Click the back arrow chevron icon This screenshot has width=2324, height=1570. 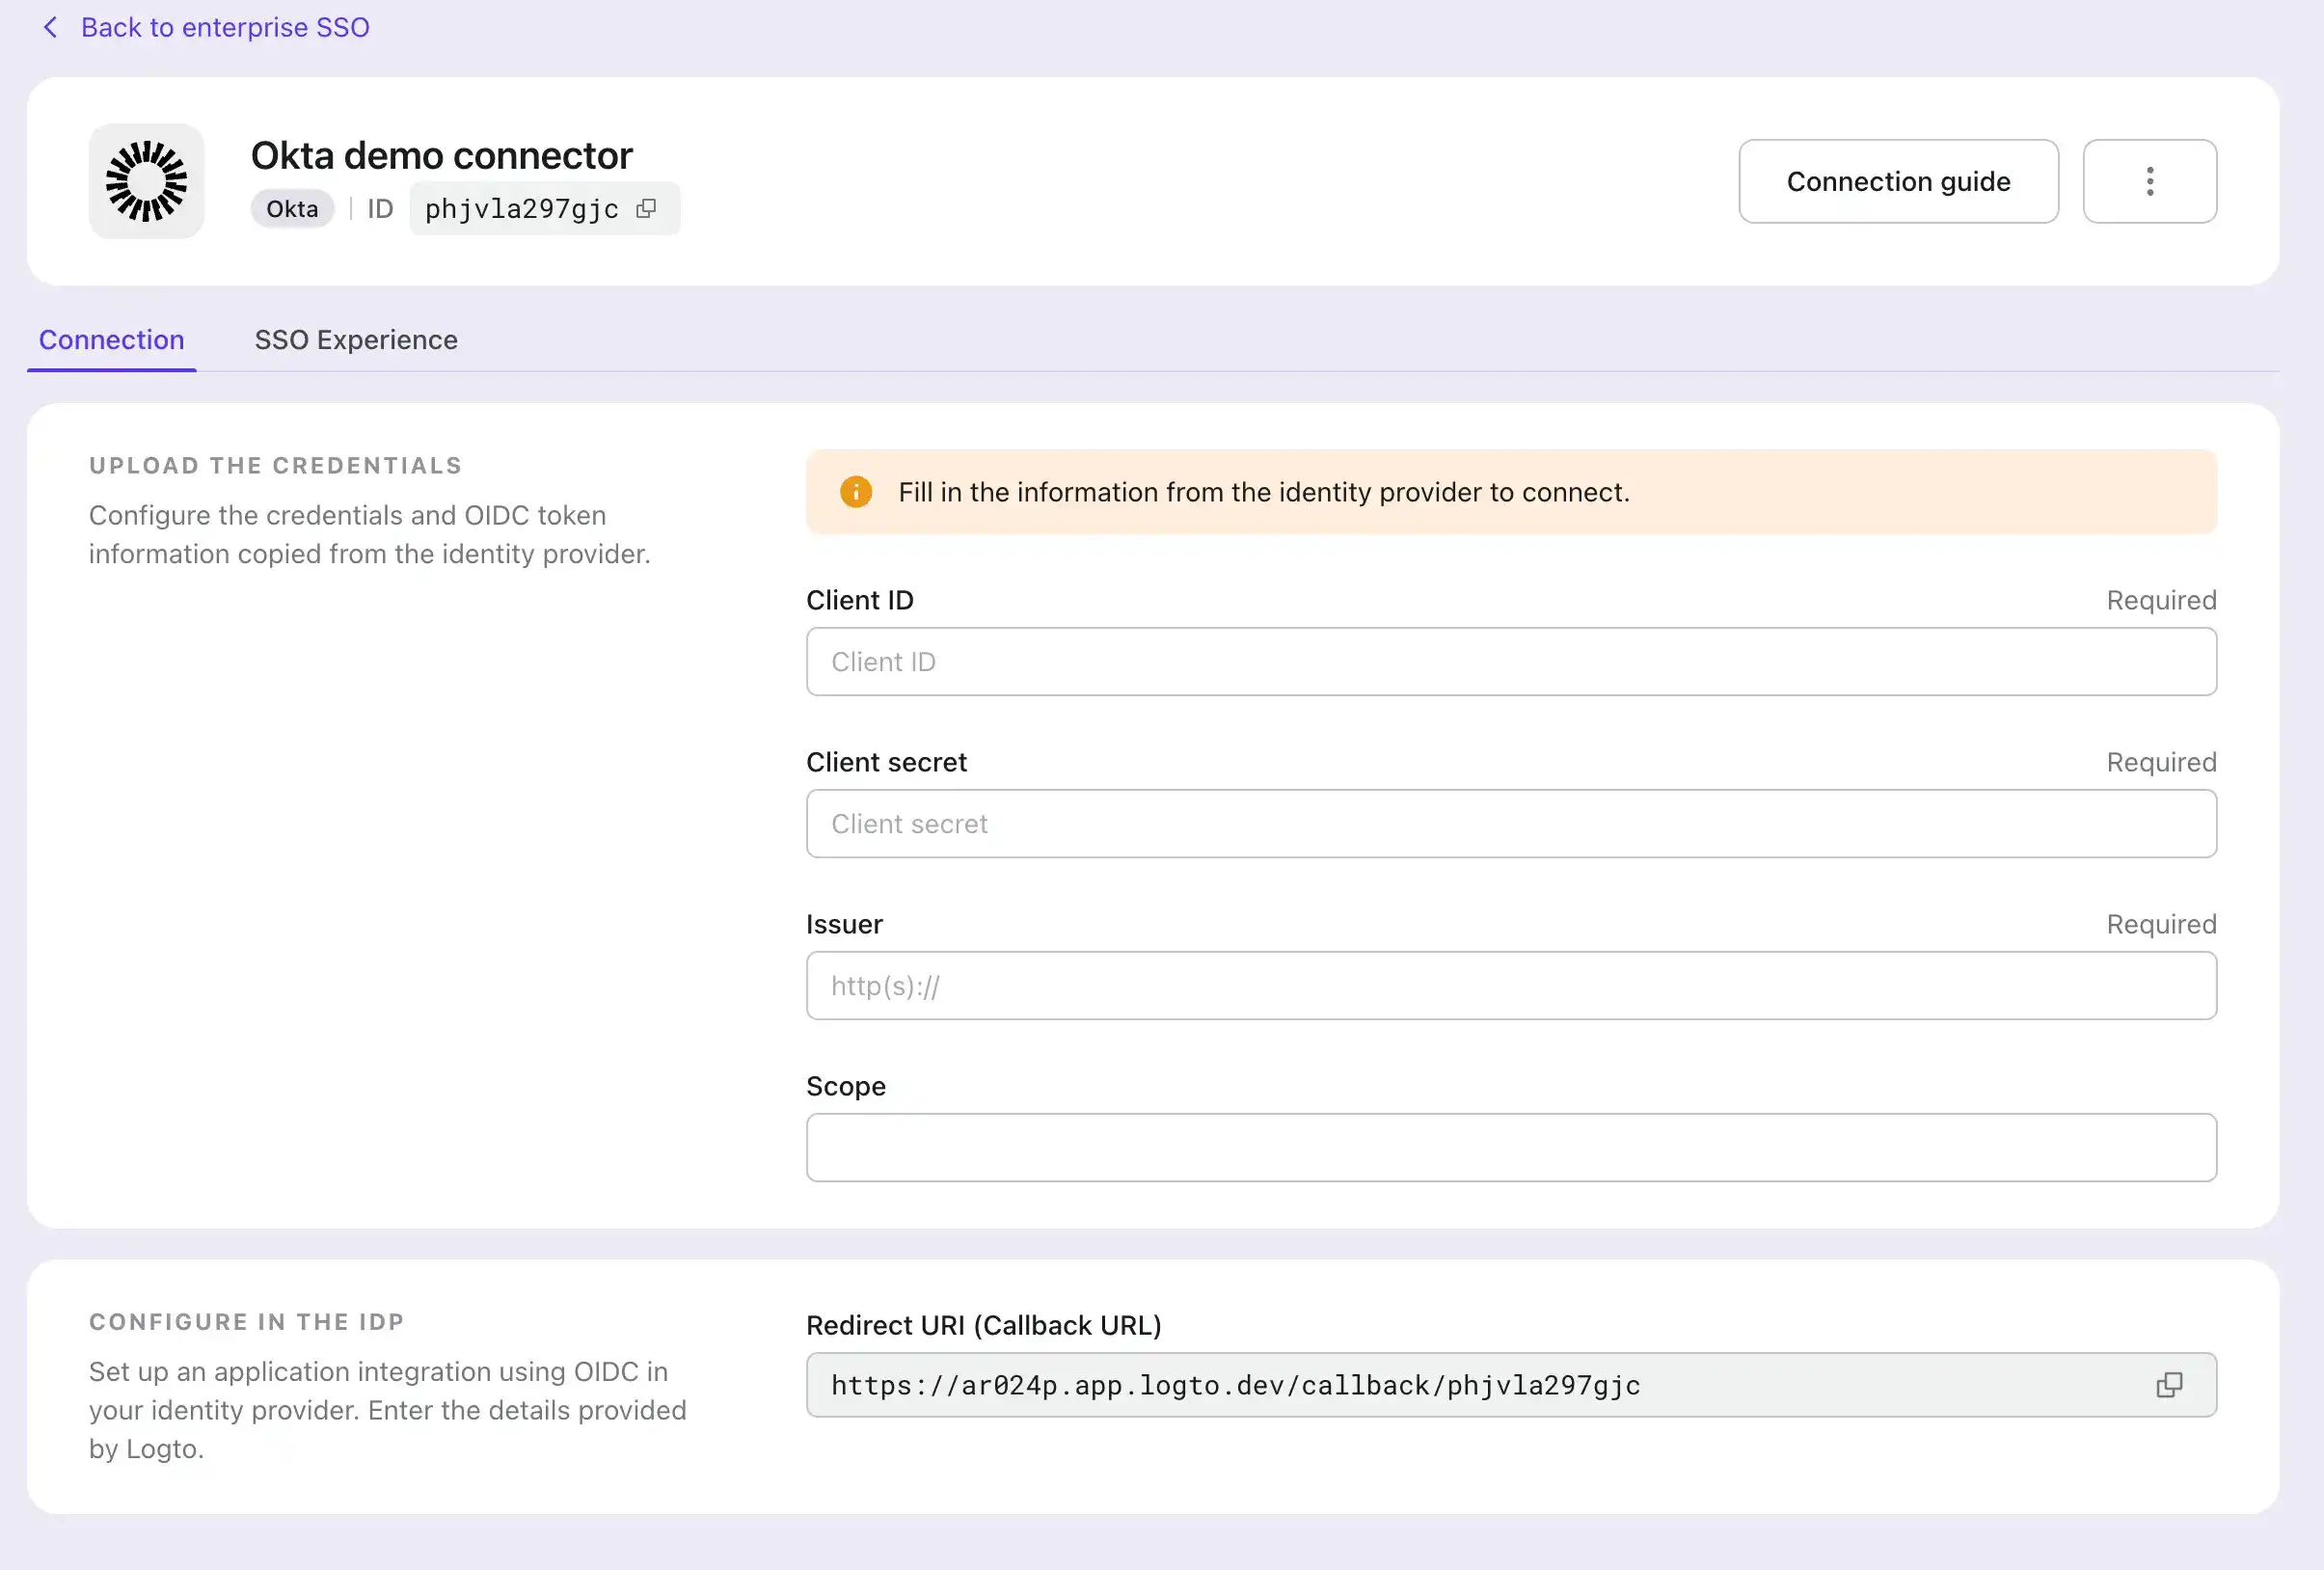[x=50, y=27]
